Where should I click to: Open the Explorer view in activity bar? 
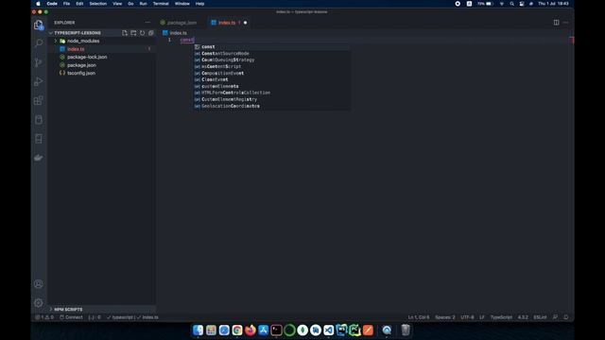click(x=39, y=25)
